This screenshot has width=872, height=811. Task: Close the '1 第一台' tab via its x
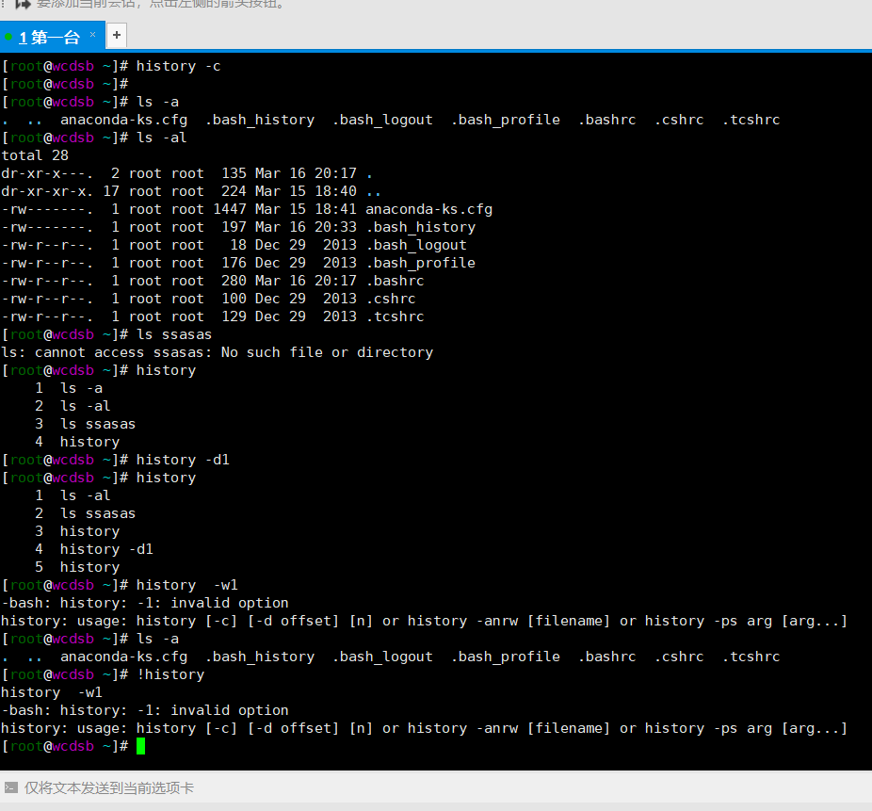pyautogui.click(x=93, y=35)
